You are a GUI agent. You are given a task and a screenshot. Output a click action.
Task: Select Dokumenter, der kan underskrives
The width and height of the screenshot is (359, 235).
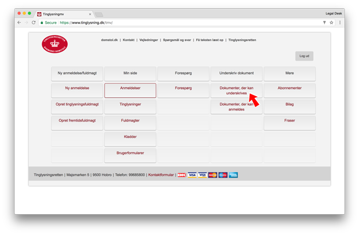coord(236,90)
